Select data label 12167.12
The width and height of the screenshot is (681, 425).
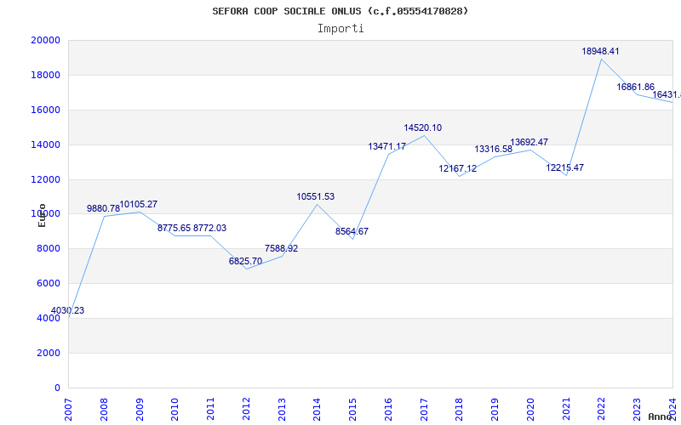(457, 168)
